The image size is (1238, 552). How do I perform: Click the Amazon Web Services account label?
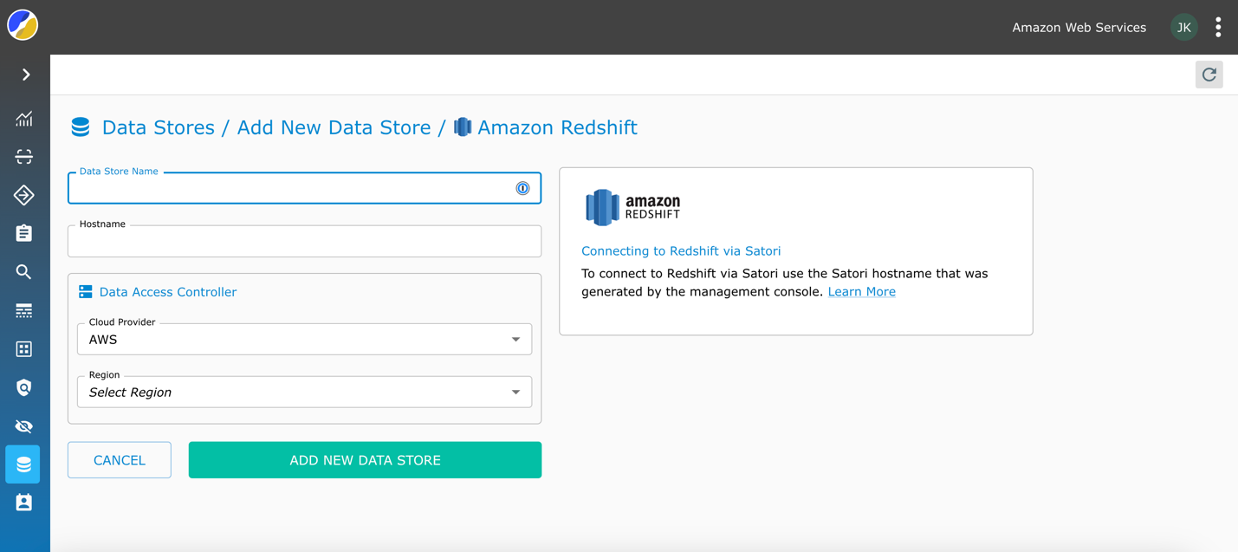(x=1079, y=27)
